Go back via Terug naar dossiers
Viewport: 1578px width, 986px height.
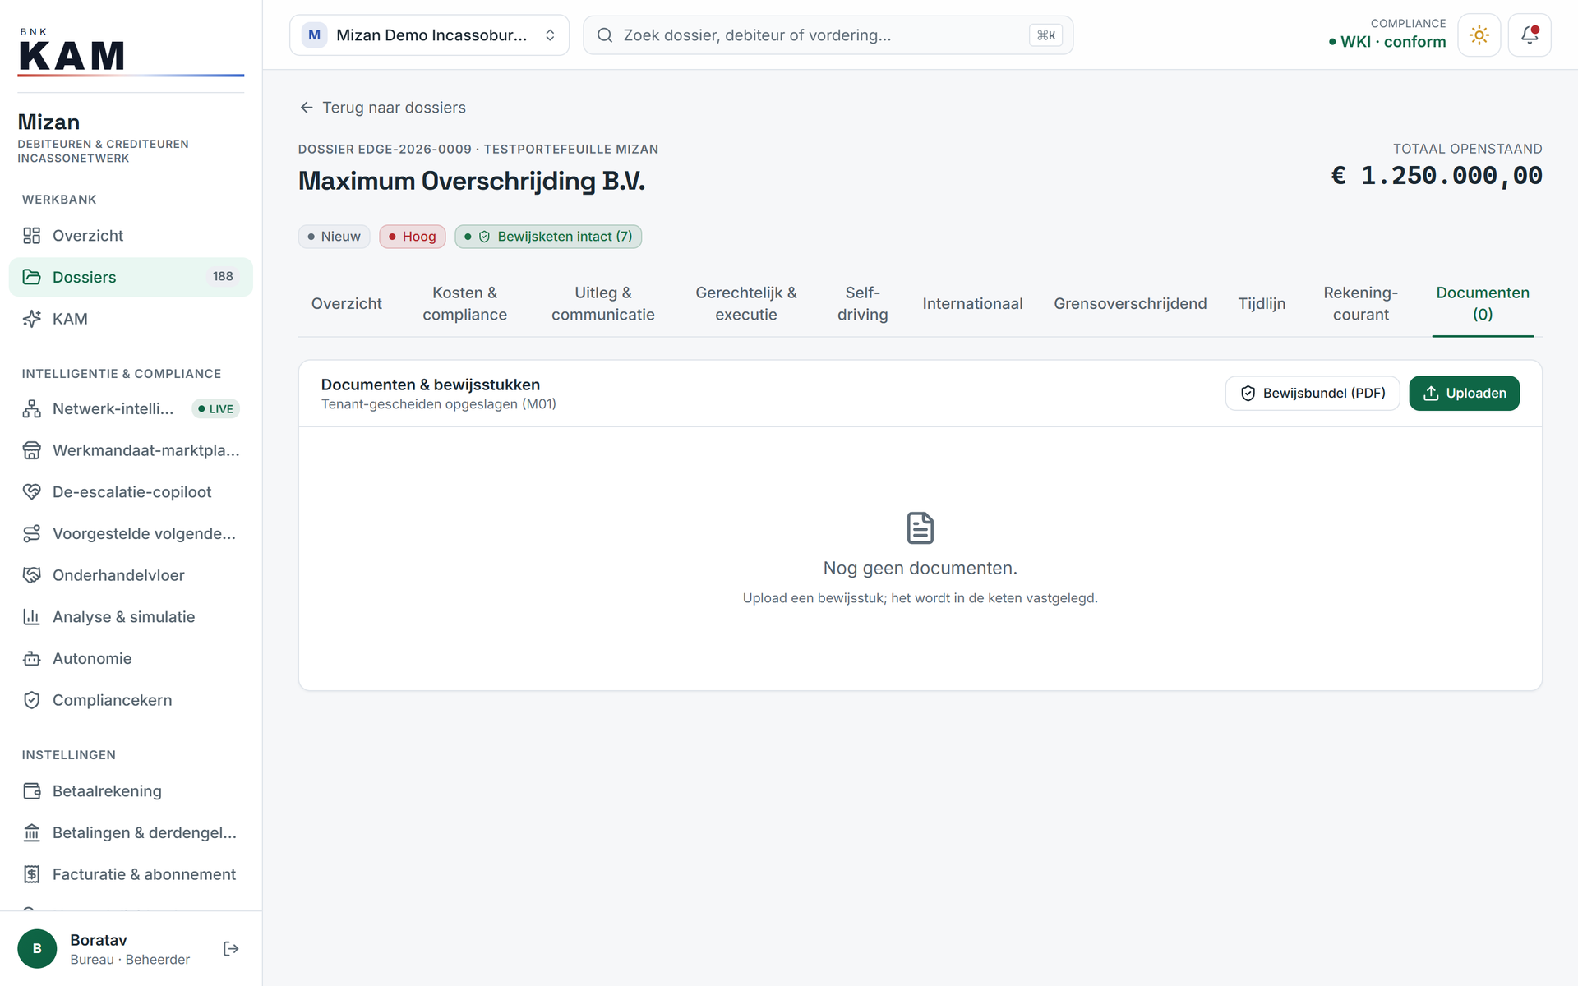tap(383, 108)
